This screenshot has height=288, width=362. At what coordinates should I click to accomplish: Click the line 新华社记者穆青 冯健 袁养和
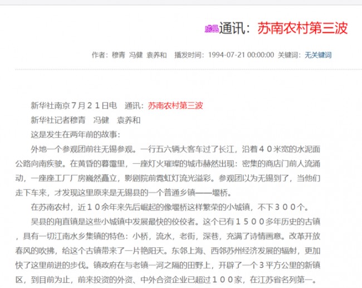click(86, 120)
